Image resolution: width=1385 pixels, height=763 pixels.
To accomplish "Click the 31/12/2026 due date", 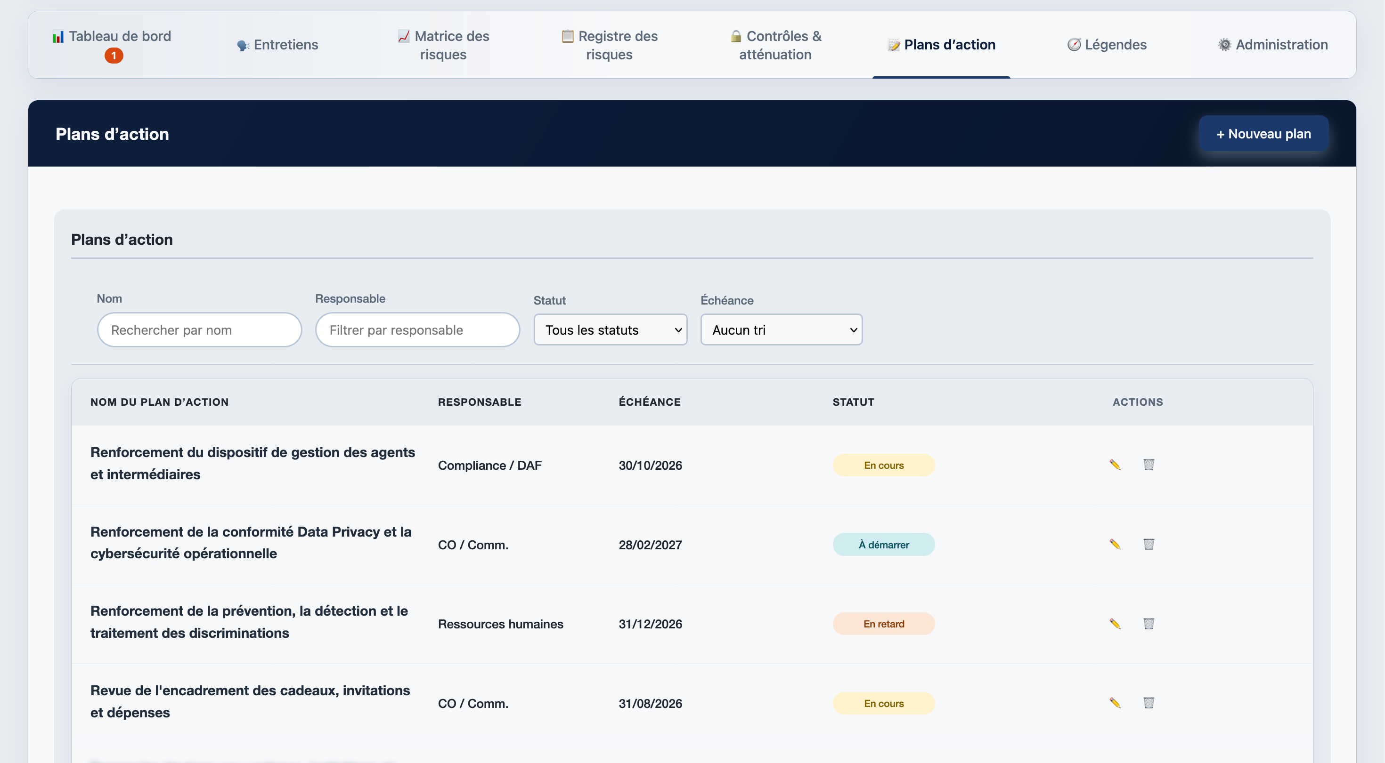I will (x=651, y=624).
